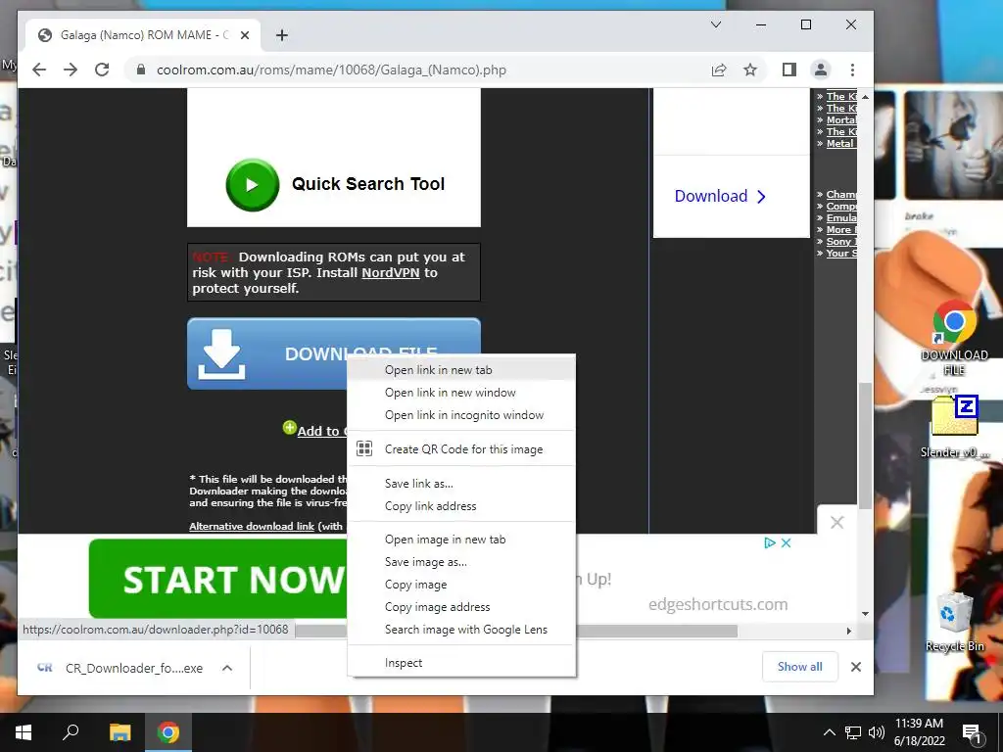Open File Explorer from taskbar
Screen dimensions: 1003x752
119,732
